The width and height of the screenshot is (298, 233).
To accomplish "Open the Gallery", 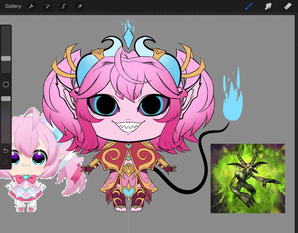I will [13, 6].
